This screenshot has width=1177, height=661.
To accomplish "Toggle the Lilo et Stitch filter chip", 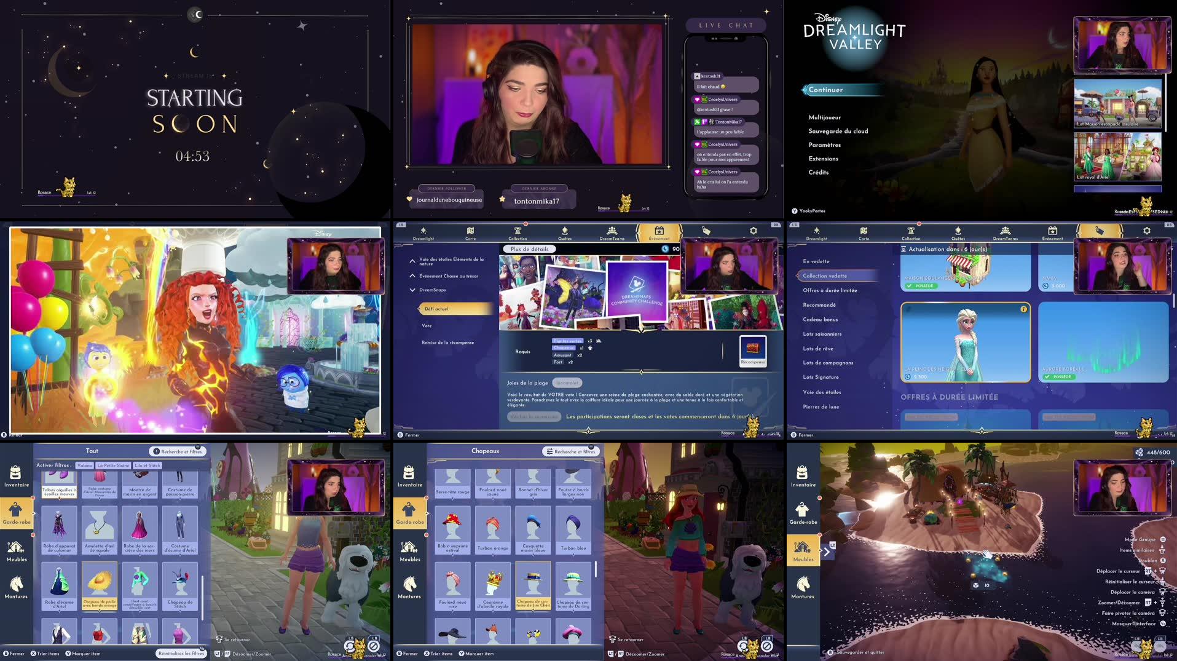I will tap(147, 465).
